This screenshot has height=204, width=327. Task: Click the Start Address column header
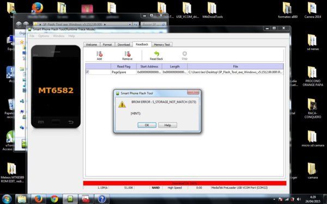point(149,66)
